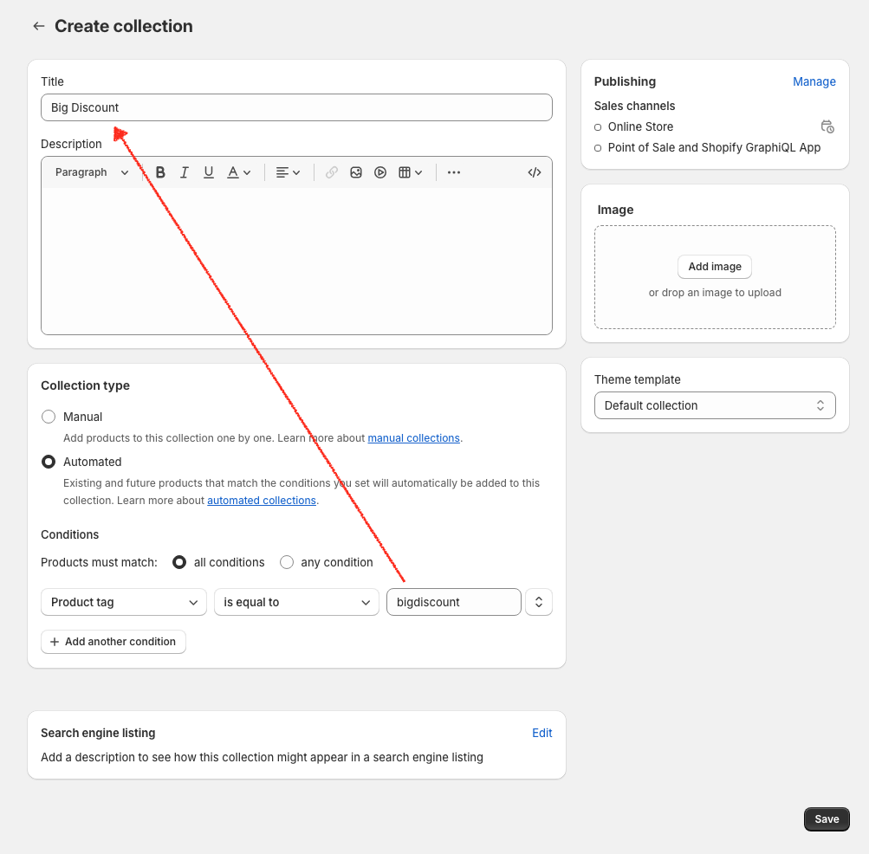This screenshot has width=869, height=854.
Task: Open the text alignment options
Action: point(288,172)
